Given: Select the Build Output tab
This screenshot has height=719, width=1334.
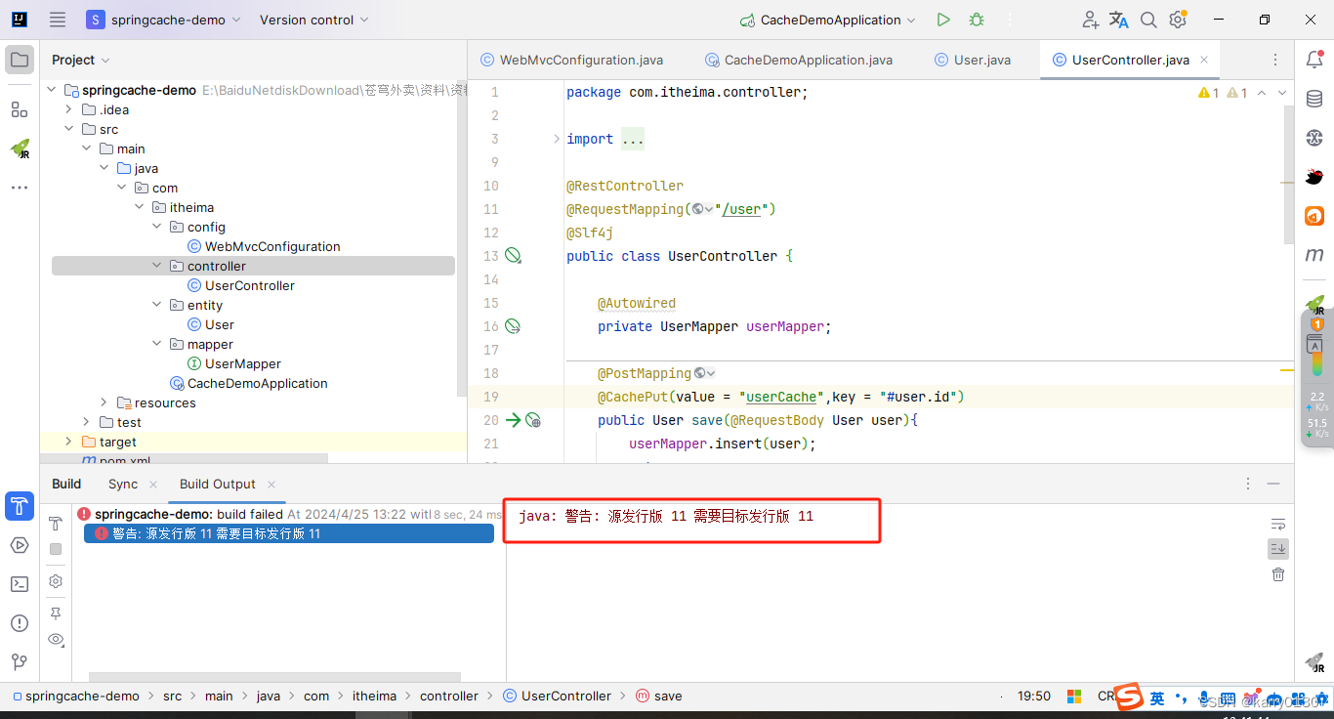Looking at the screenshot, I should click(x=218, y=484).
